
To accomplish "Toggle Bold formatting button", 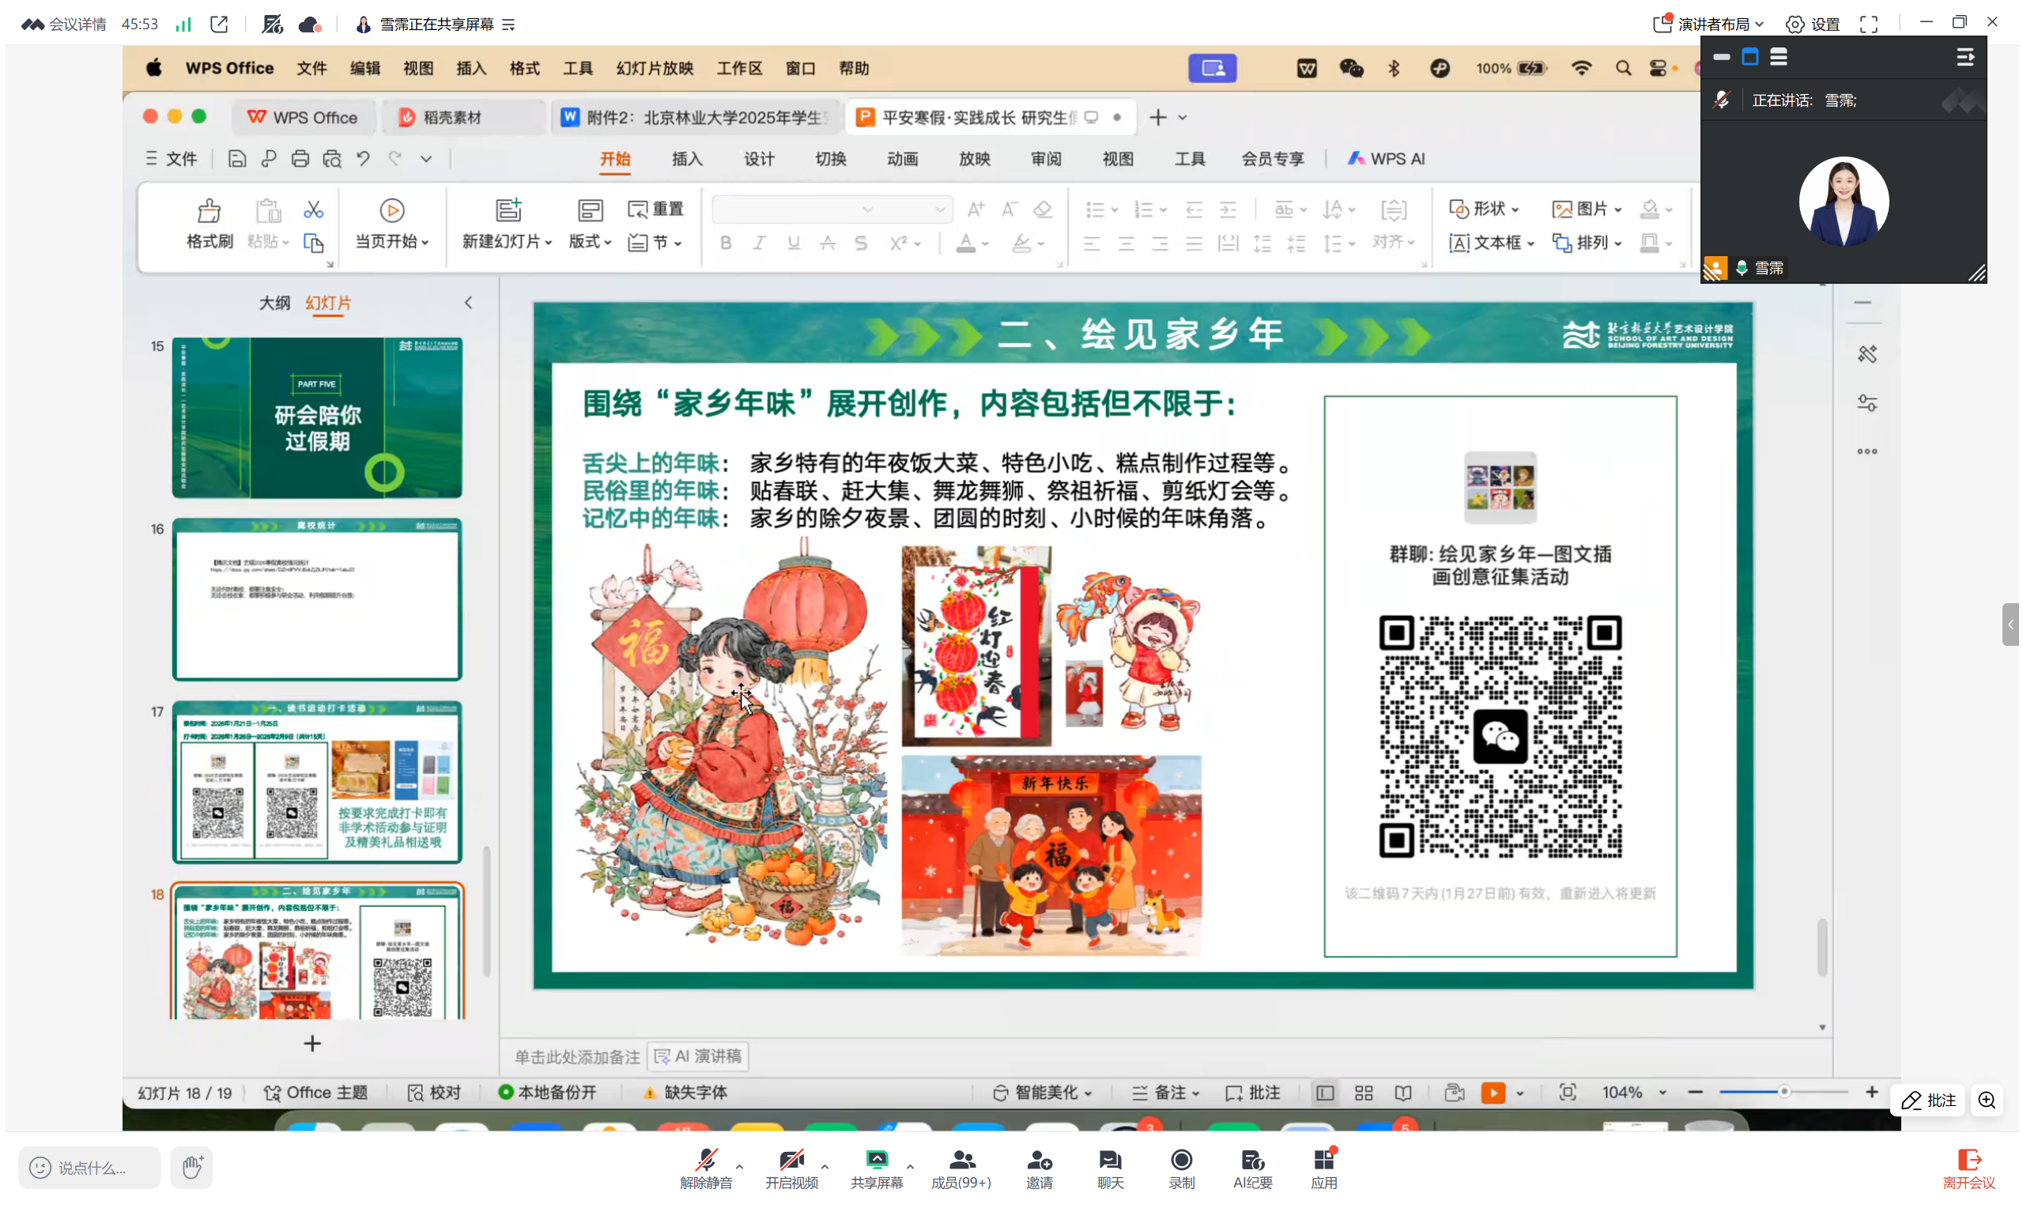I will (726, 243).
